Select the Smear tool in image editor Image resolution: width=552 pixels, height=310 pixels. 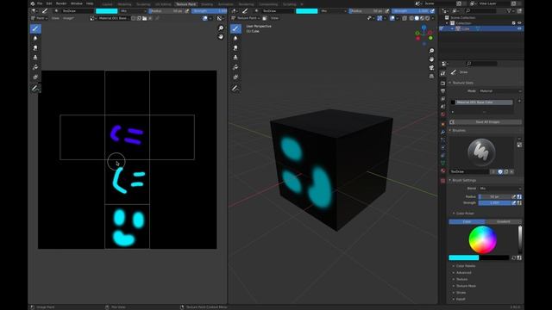[x=35, y=48]
